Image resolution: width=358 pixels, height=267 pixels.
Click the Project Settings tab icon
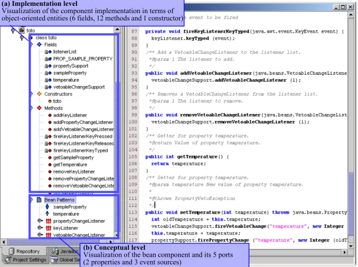coord(8,260)
